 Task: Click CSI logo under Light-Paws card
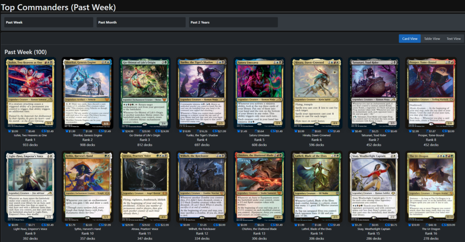(x=44, y=225)
